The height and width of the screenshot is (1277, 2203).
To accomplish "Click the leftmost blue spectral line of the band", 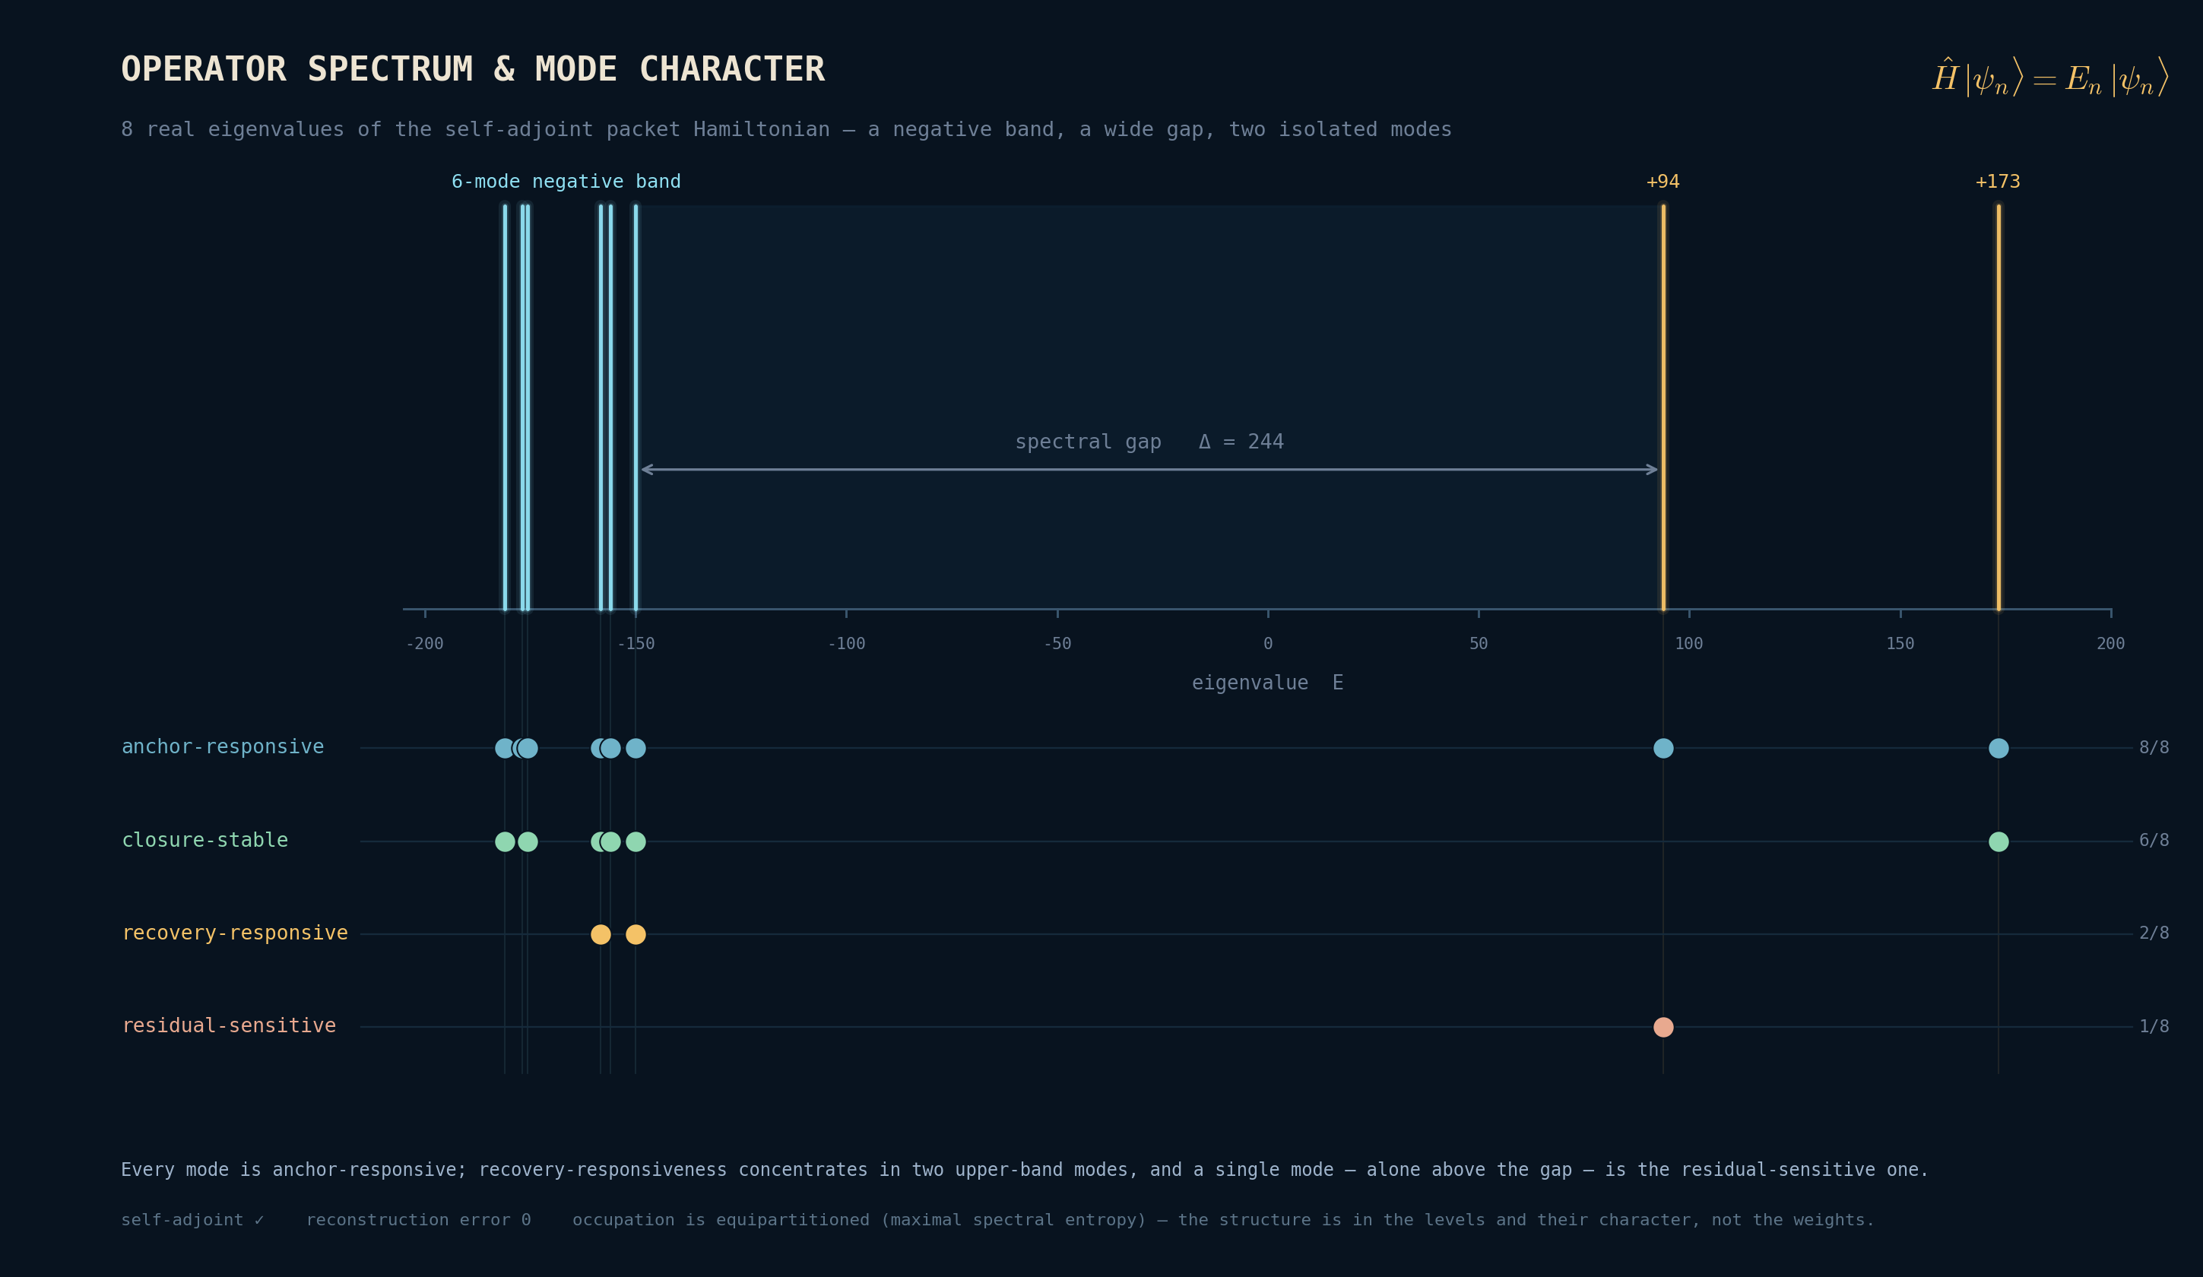I will click(505, 407).
